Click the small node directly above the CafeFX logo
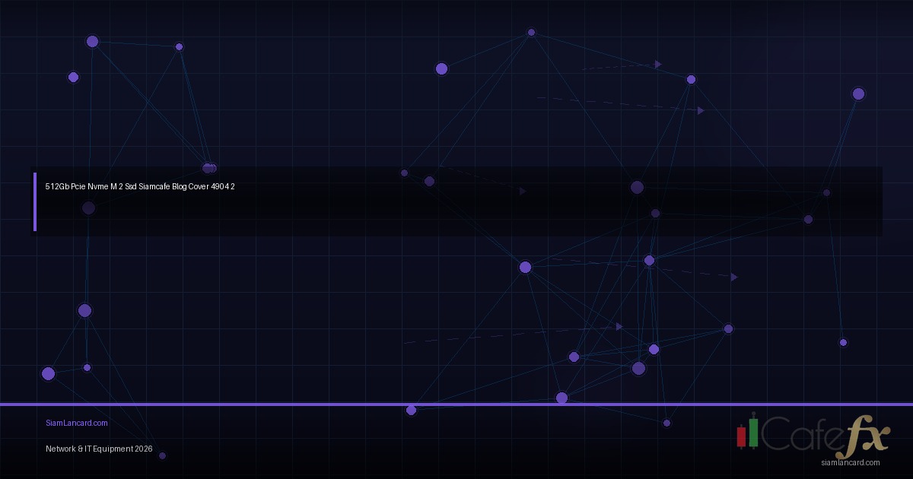 pos(666,423)
